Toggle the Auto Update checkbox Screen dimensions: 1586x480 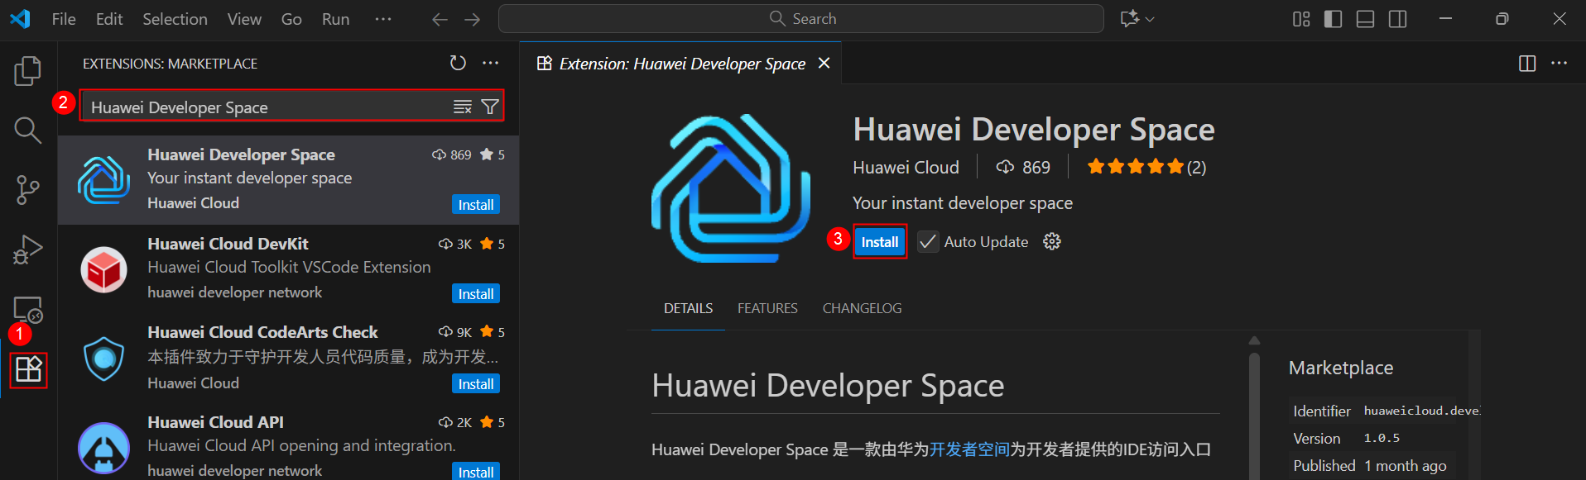click(928, 242)
